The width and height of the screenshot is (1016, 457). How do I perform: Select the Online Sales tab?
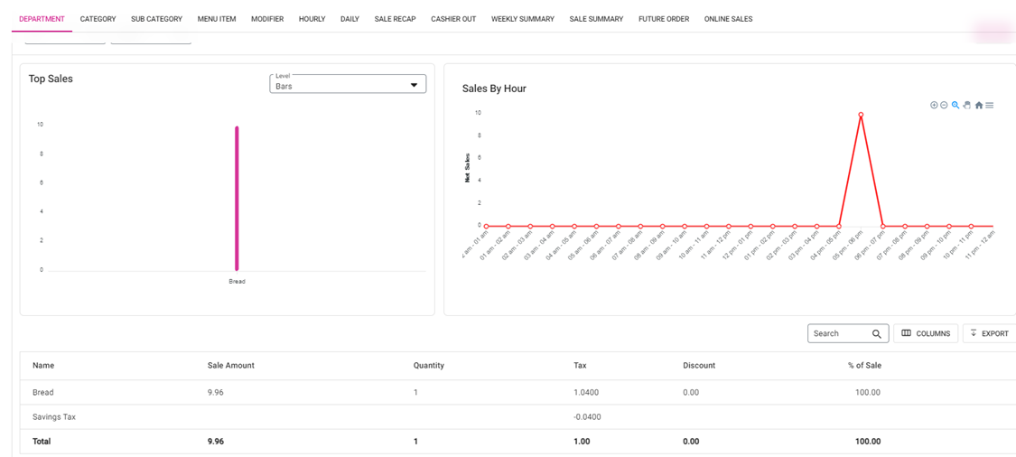point(728,19)
